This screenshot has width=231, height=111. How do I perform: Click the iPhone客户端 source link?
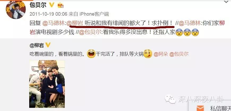pyautogui.click(x=94, y=14)
